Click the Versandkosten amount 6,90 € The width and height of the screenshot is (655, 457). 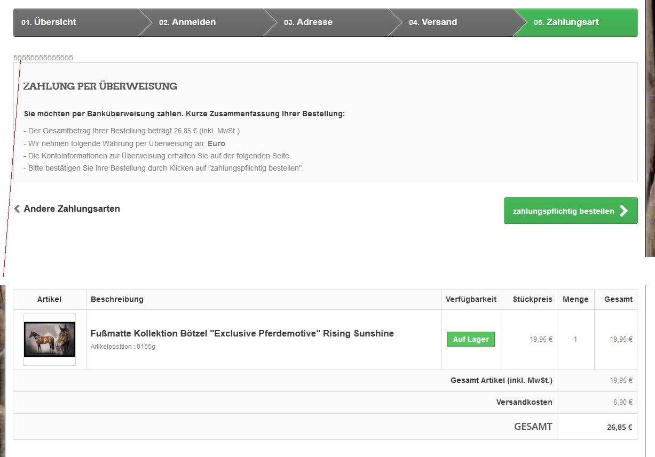(622, 403)
